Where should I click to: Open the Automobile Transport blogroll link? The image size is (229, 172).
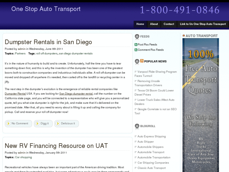click(151, 152)
